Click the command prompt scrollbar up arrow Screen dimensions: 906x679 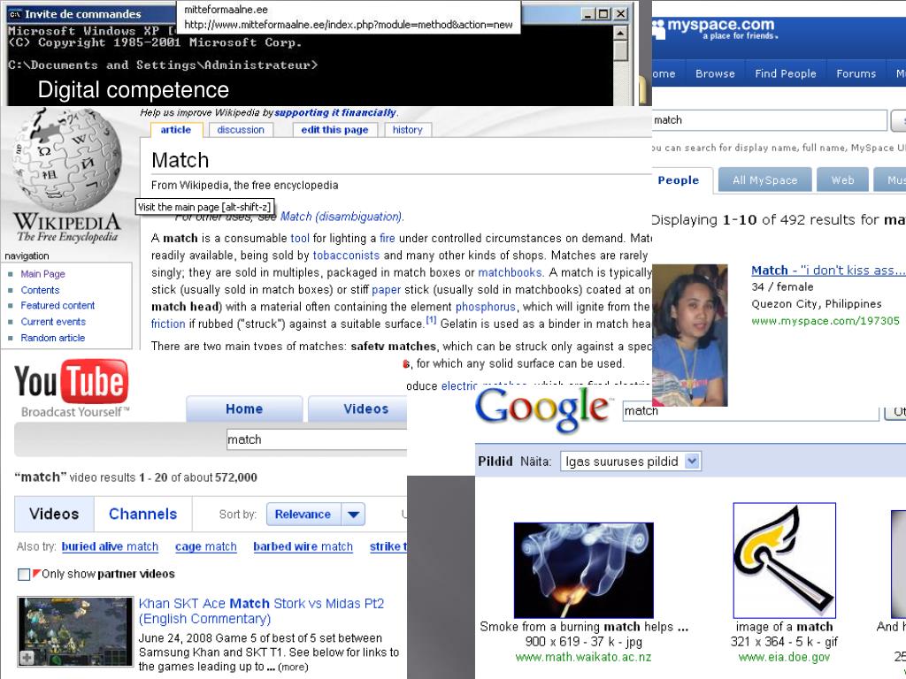[x=620, y=33]
